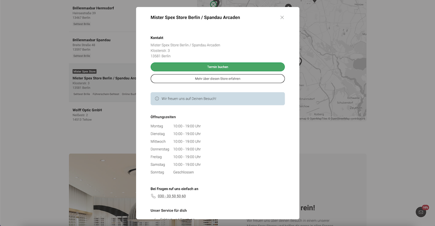Screen dimensions: 435x226
Task: Close the Spandau Arcaden store dialog
Action: pyautogui.click(x=282, y=17)
